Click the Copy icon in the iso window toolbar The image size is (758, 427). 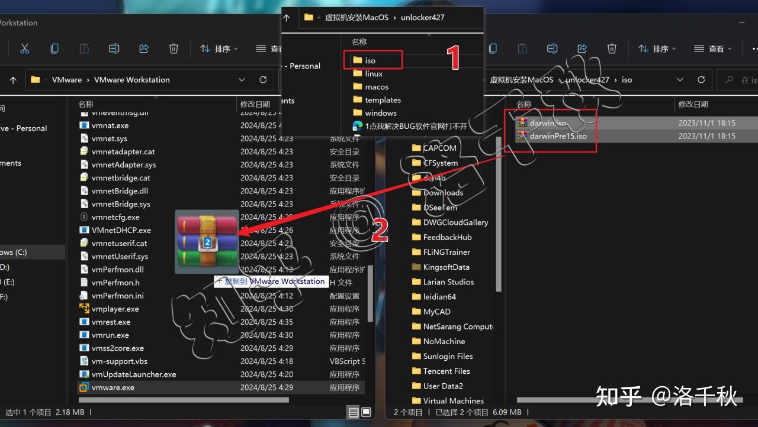pyautogui.click(x=492, y=48)
